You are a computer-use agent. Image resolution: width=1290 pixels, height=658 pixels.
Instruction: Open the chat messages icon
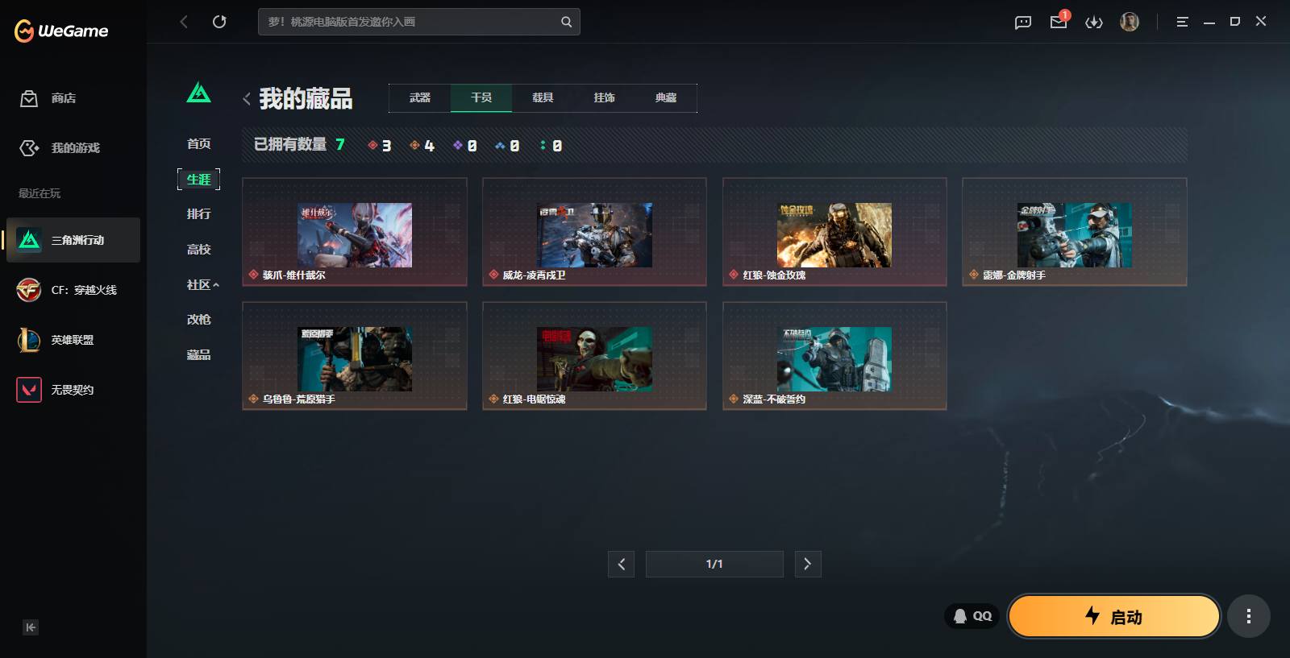tap(1023, 22)
